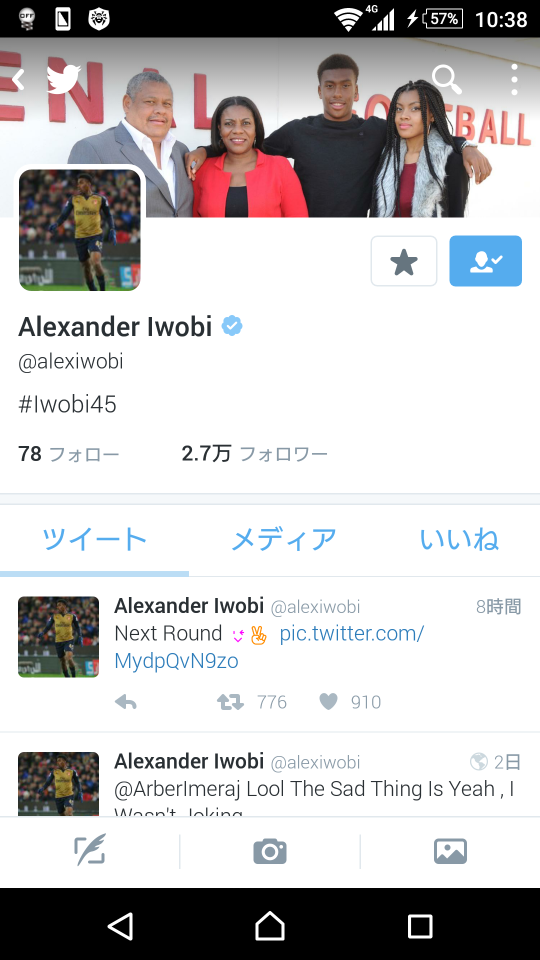Image resolution: width=540 pixels, height=960 pixels.
Task: View the 2.7万 フォロワー followers list
Action: pos(254,453)
